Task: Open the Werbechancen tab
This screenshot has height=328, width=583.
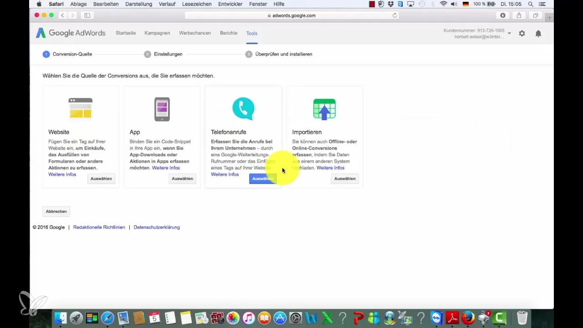Action: coord(195,33)
